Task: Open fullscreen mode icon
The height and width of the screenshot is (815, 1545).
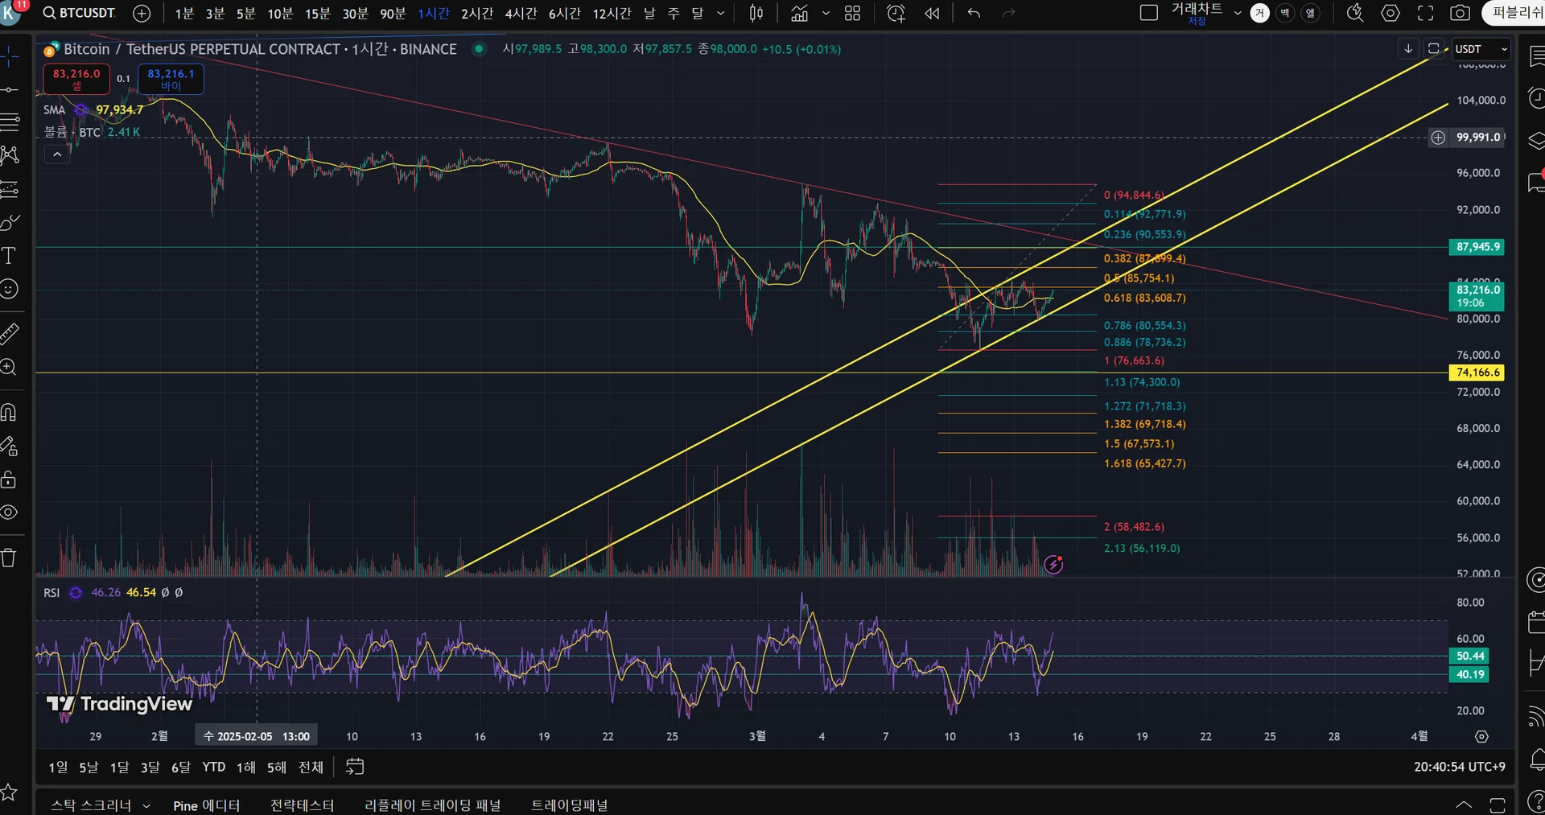Action: (1425, 13)
